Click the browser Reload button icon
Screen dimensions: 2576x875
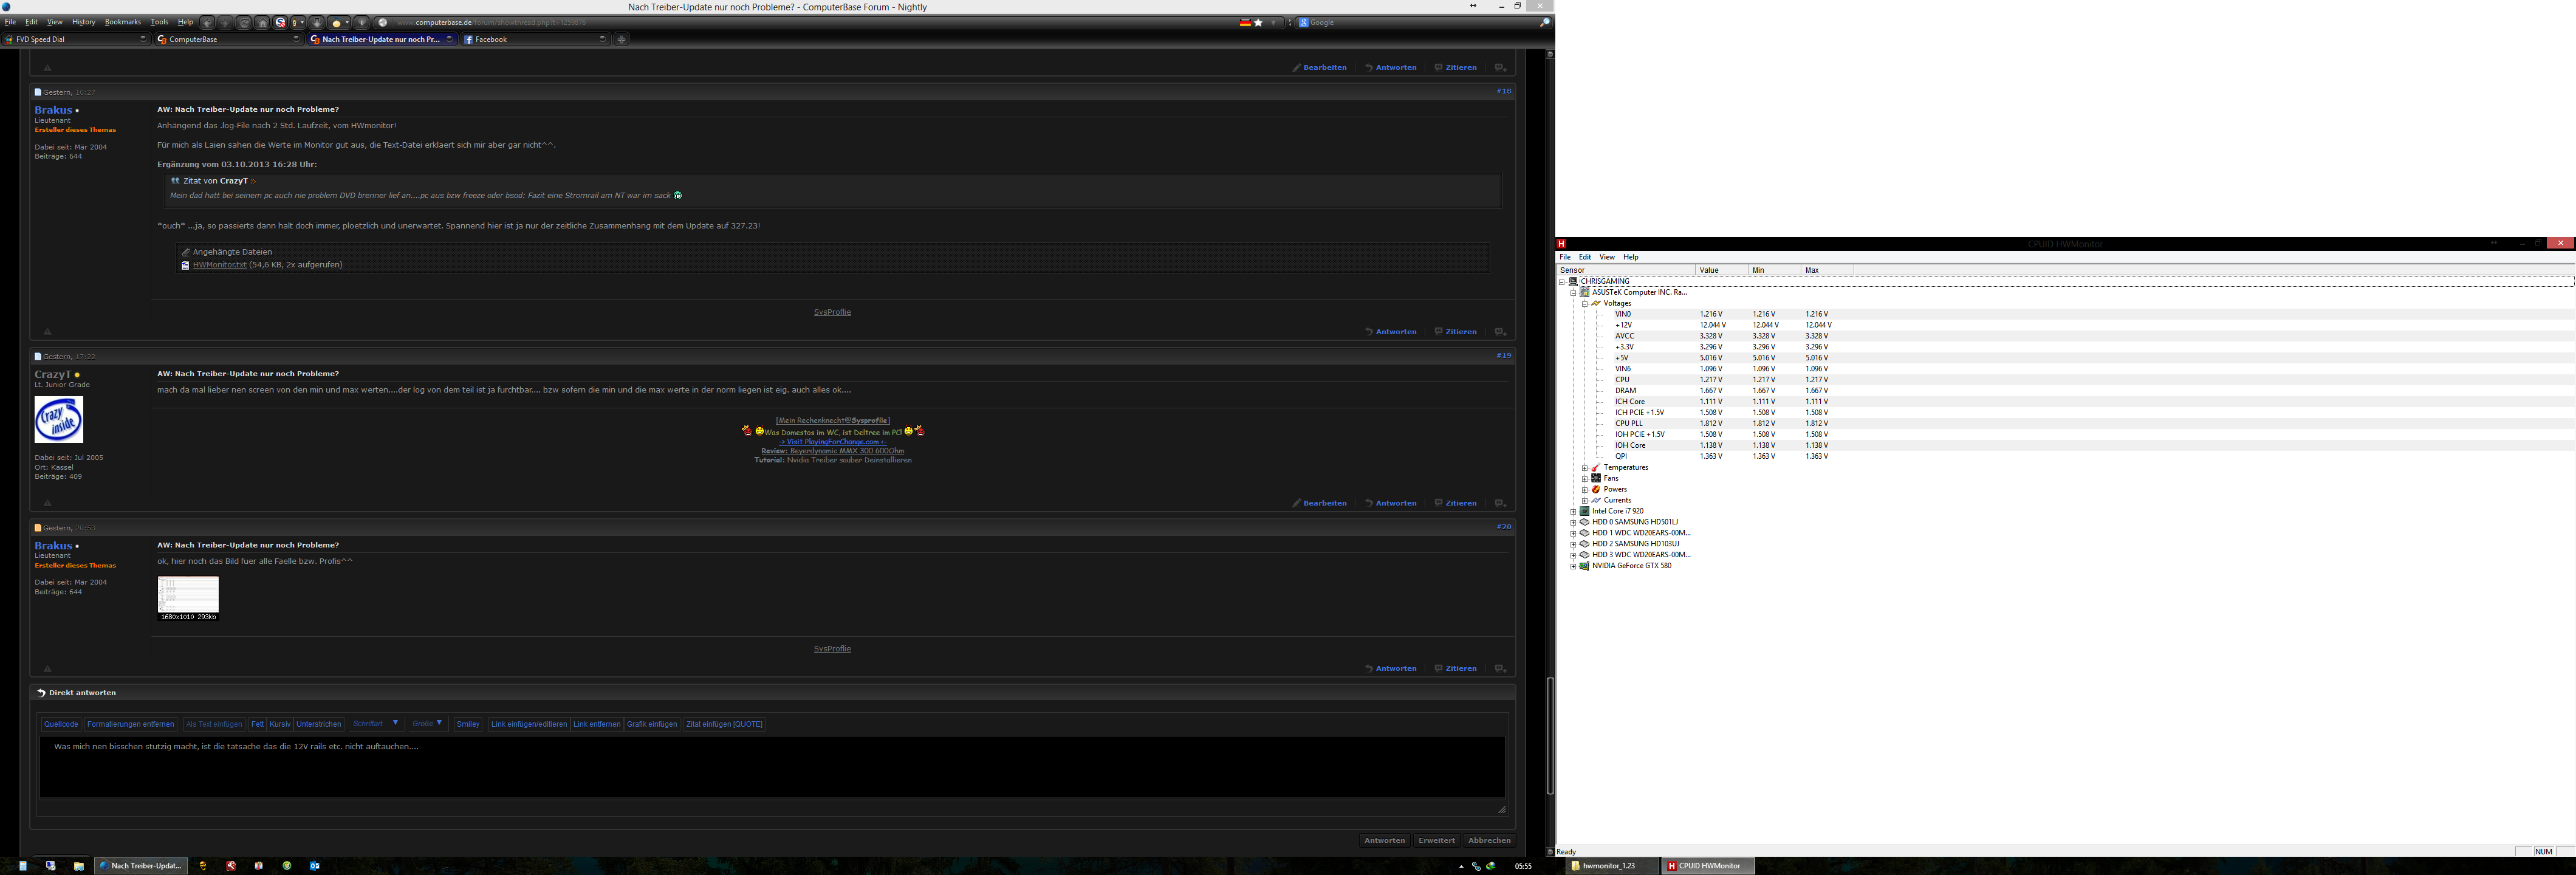click(x=244, y=22)
